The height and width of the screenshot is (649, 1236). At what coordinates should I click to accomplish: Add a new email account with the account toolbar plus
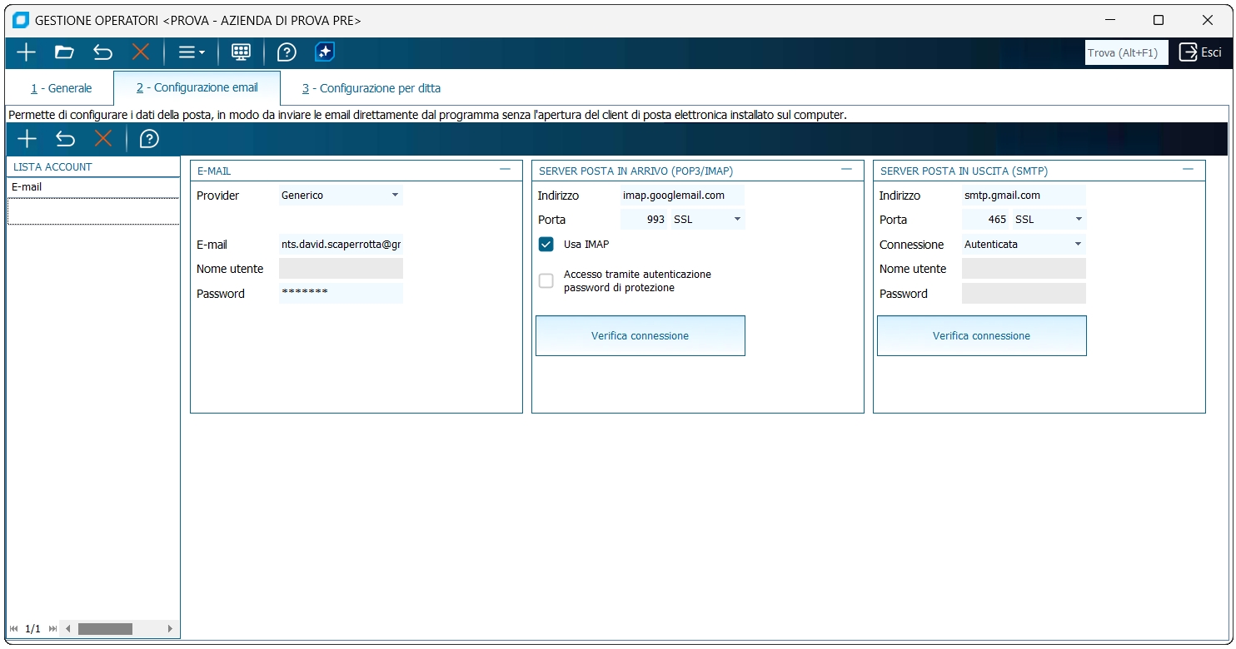pyautogui.click(x=27, y=139)
